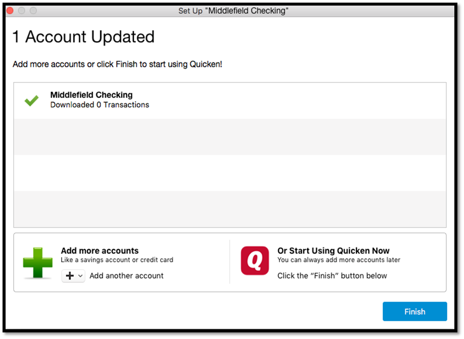This screenshot has height=339, width=464.
Task: Click 'Like a savings account or credit card' text
Action: pos(117,260)
